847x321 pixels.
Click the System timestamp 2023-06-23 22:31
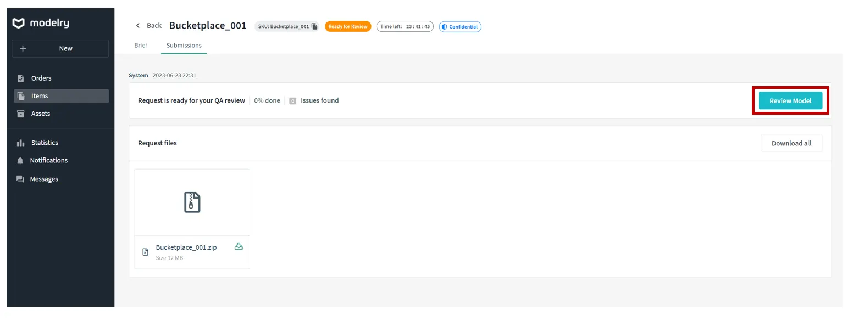[174, 75]
